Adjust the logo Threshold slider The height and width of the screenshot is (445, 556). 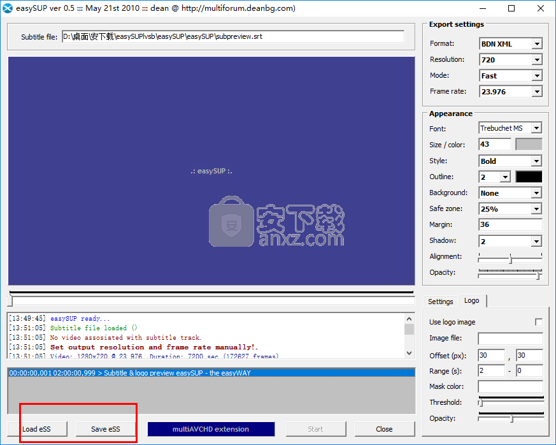[x=511, y=402]
